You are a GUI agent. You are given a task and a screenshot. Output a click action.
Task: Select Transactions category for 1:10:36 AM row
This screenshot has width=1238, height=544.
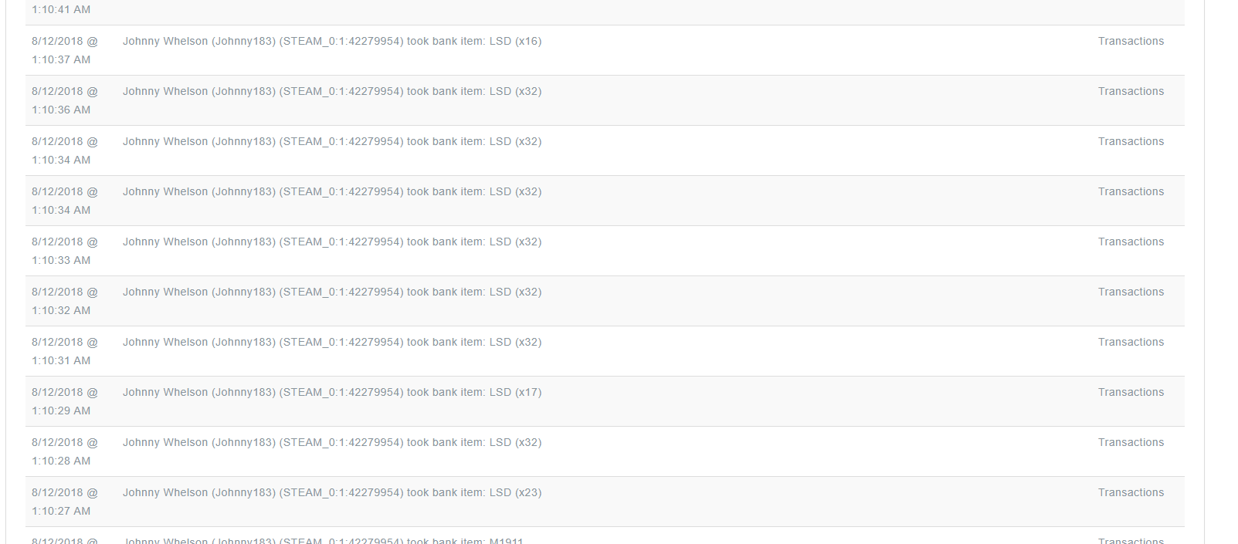[1131, 92]
